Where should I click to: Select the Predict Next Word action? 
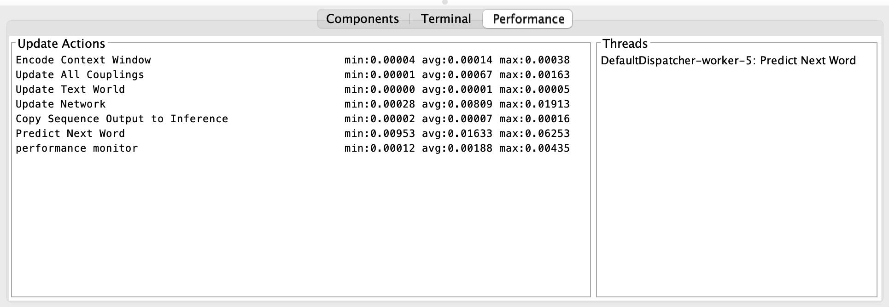(70, 133)
